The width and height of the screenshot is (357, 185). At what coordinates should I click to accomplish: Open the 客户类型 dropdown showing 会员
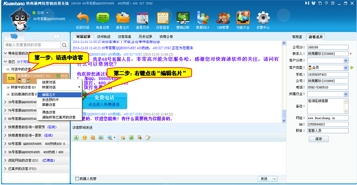(x=346, y=68)
